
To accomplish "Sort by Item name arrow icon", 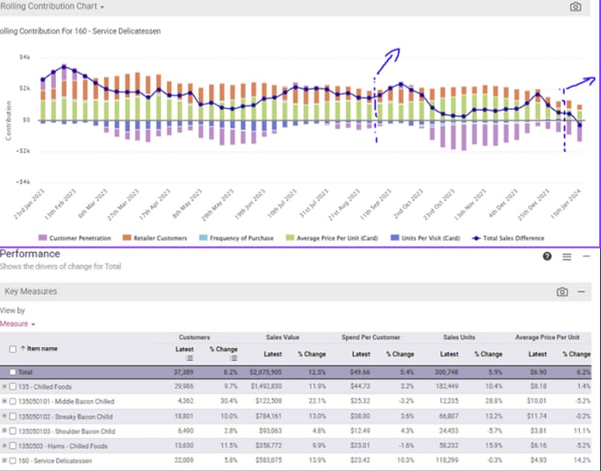I will (21, 349).
